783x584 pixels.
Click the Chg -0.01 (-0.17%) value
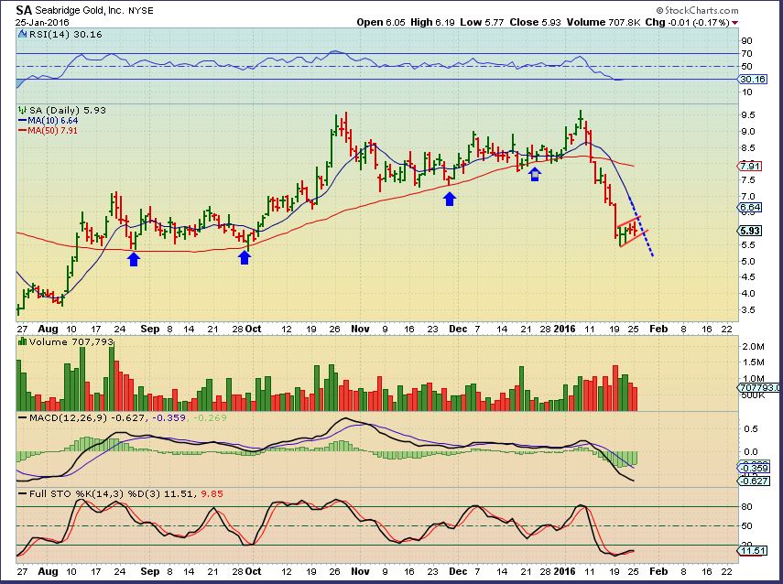pyautogui.click(x=688, y=23)
